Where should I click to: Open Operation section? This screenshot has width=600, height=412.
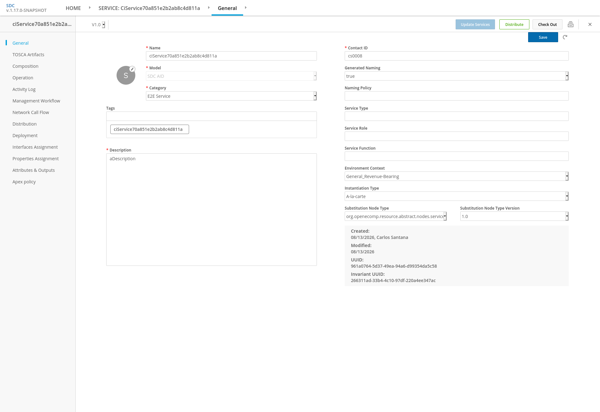(x=23, y=78)
